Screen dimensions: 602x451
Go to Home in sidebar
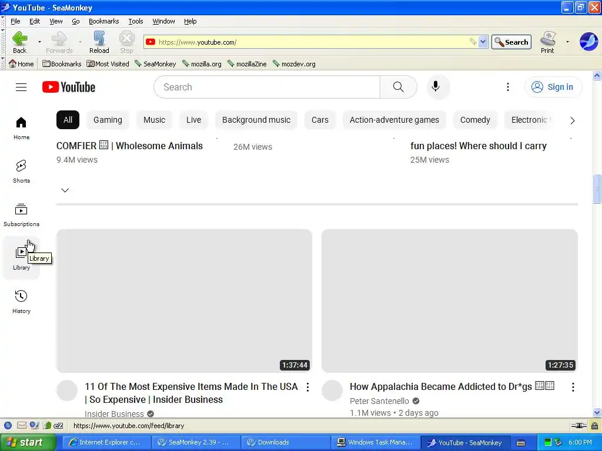point(21,129)
